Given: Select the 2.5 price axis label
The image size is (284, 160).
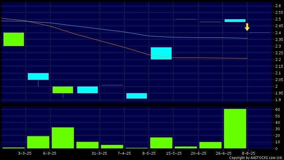Looking at the screenshot, I should (x=278, y=19).
